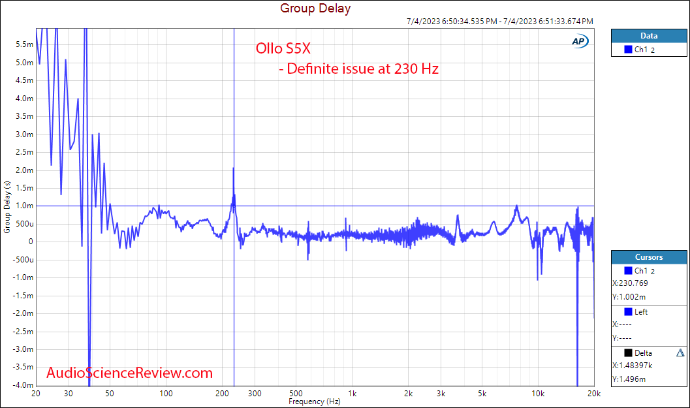Click the Ch1 blue swatch in Data panel

click(628, 50)
